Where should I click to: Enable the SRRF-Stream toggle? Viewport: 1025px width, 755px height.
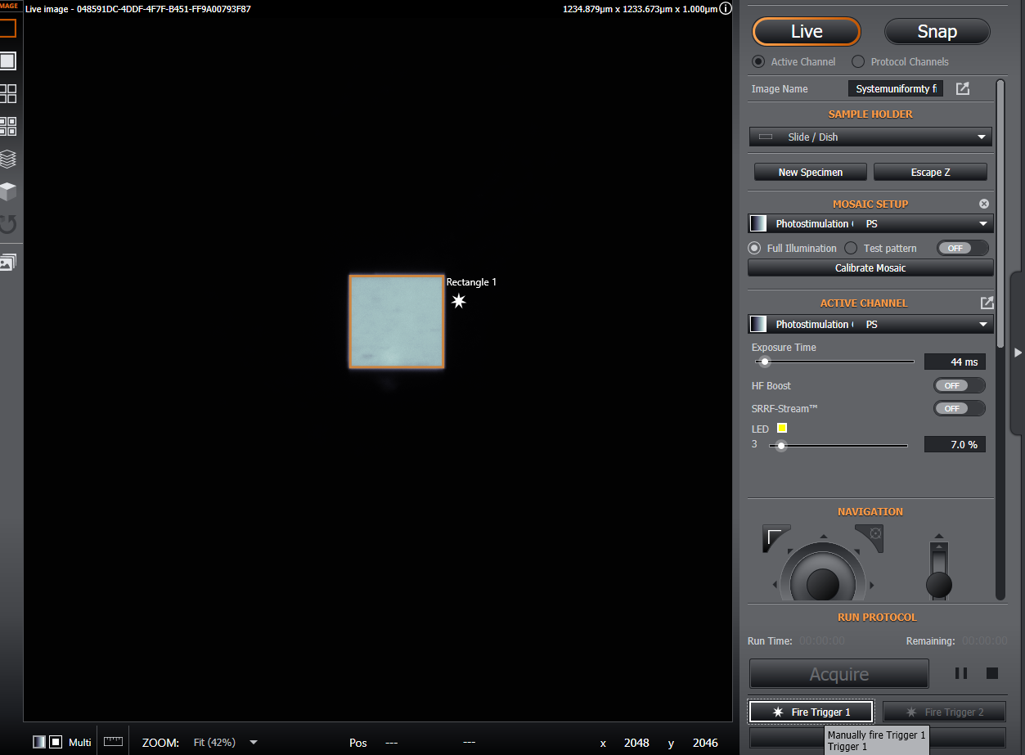point(959,408)
